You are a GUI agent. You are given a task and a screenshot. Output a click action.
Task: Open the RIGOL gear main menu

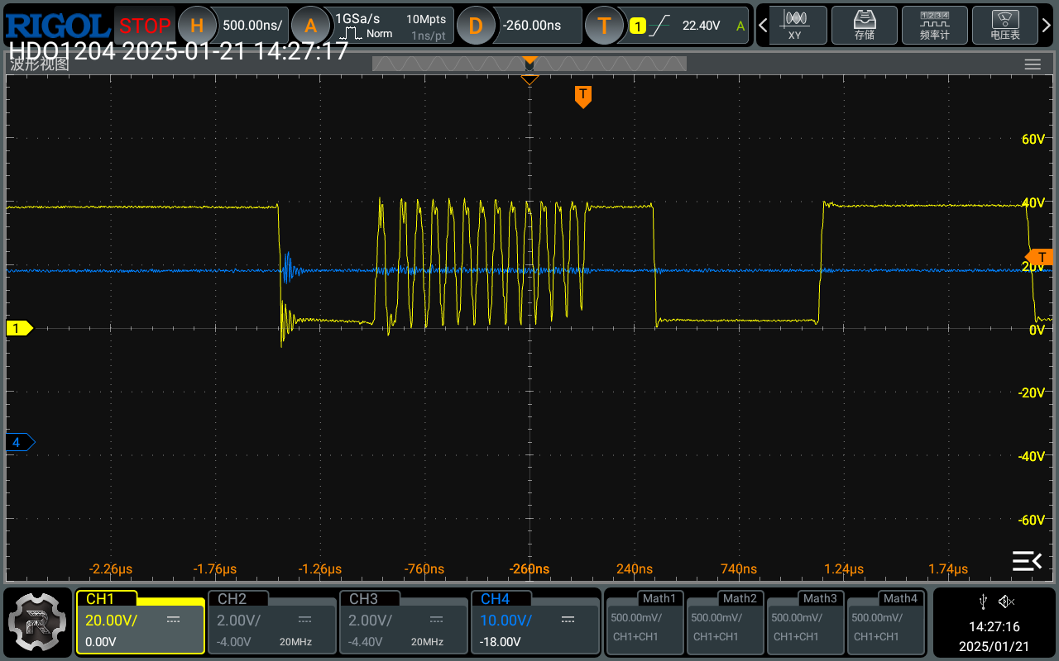tap(38, 621)
